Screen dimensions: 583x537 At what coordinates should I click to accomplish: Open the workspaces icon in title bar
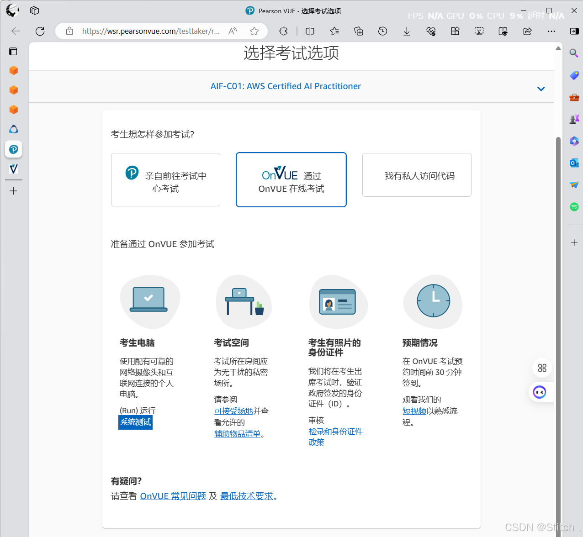tap(34, 10)
